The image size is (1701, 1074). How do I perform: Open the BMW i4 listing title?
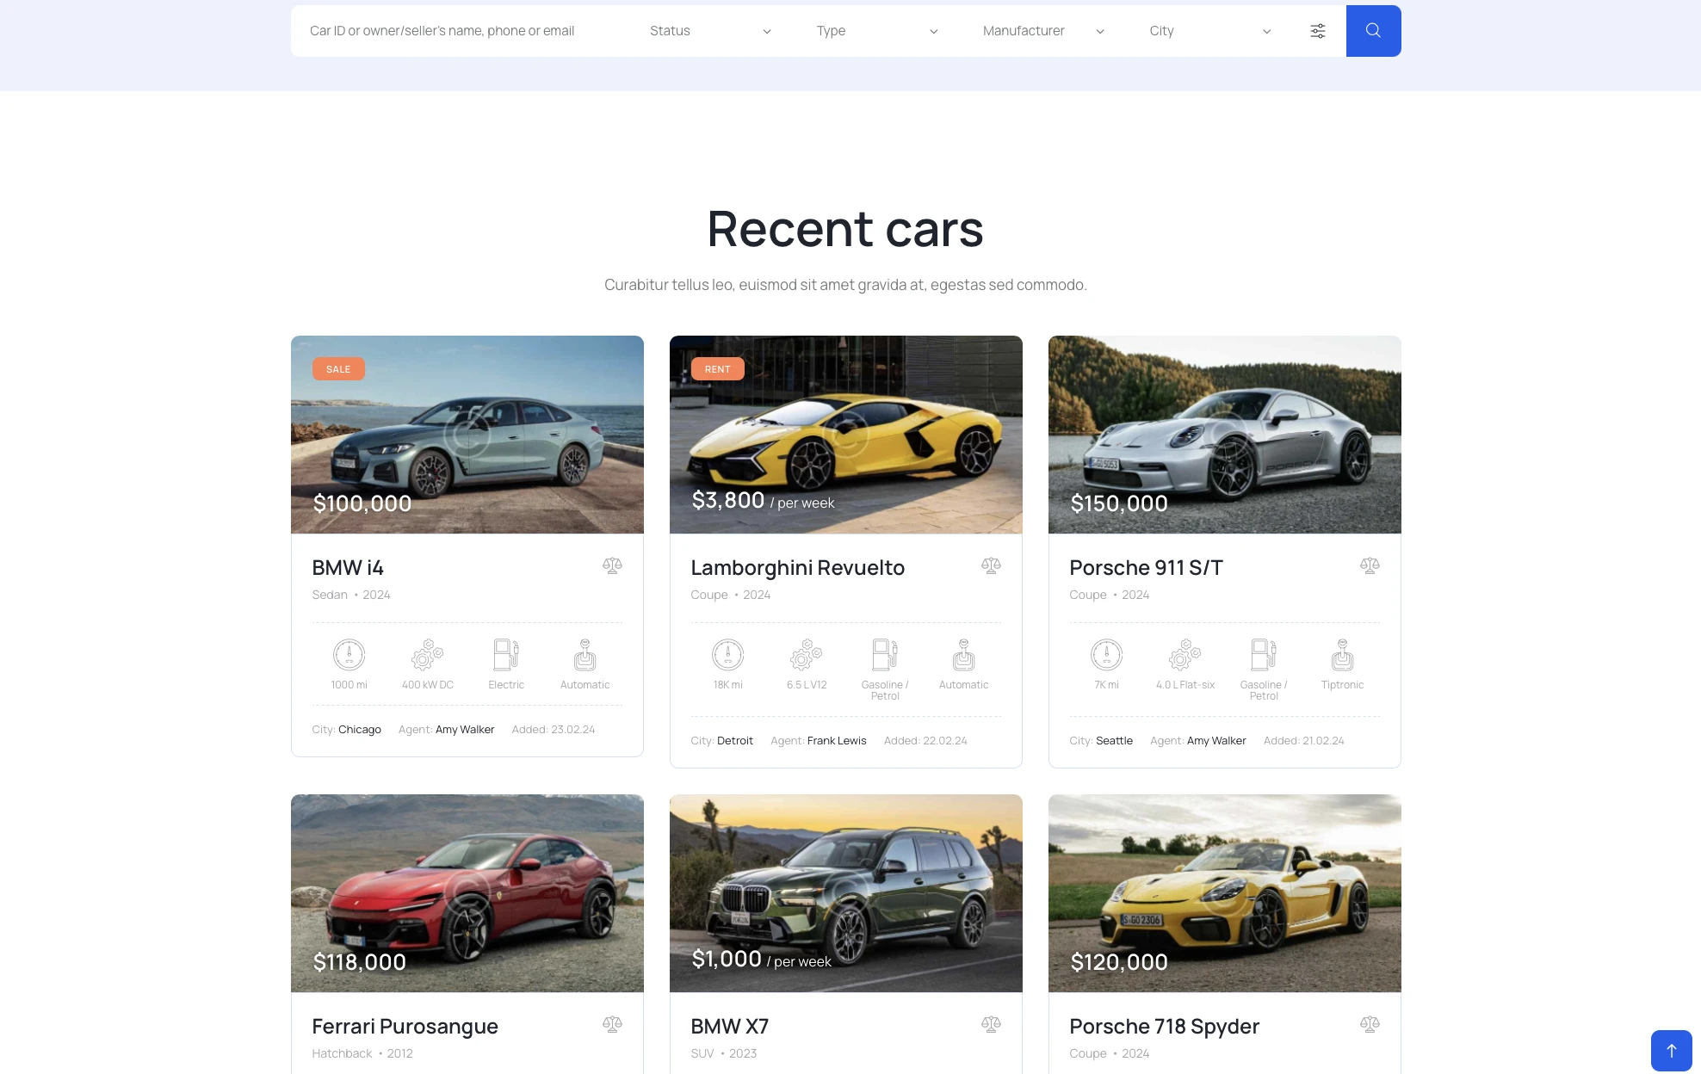pyautogui.click(x=348, y=568)
